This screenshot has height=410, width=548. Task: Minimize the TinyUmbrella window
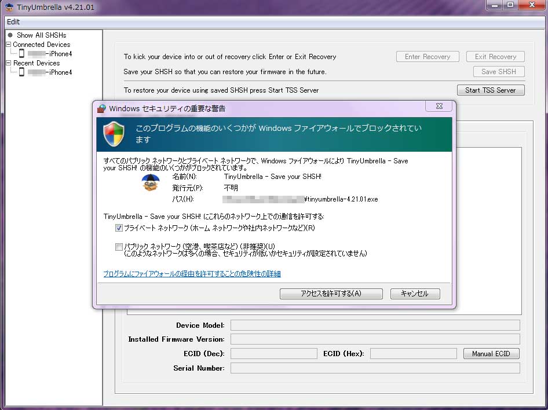(495, 5)
